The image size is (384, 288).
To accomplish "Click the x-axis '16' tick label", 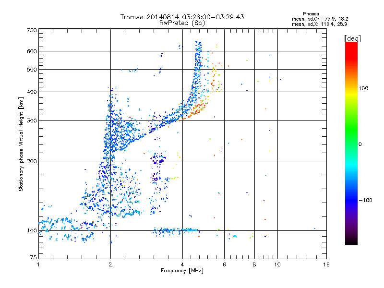I will 326,264.
